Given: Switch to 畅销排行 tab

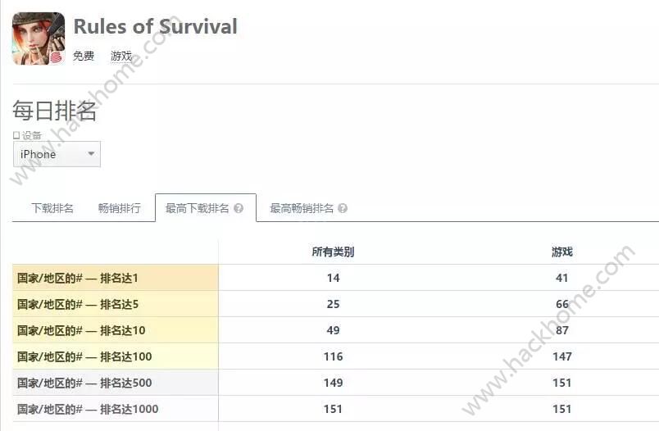Looking at the screenshot, I should 120,208.
